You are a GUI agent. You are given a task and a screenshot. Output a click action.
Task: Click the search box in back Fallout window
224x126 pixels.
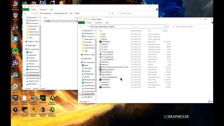pyautogui.click(x=136, y=13)
